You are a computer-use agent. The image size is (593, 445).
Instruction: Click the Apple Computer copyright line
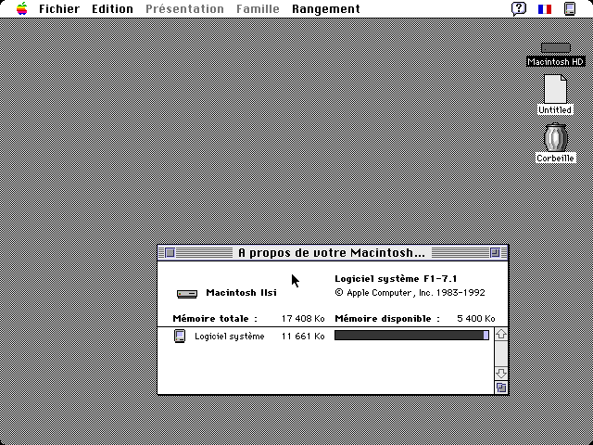410,293
